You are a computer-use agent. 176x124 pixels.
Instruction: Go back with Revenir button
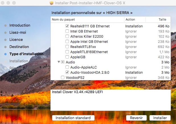tap(136, 118)
